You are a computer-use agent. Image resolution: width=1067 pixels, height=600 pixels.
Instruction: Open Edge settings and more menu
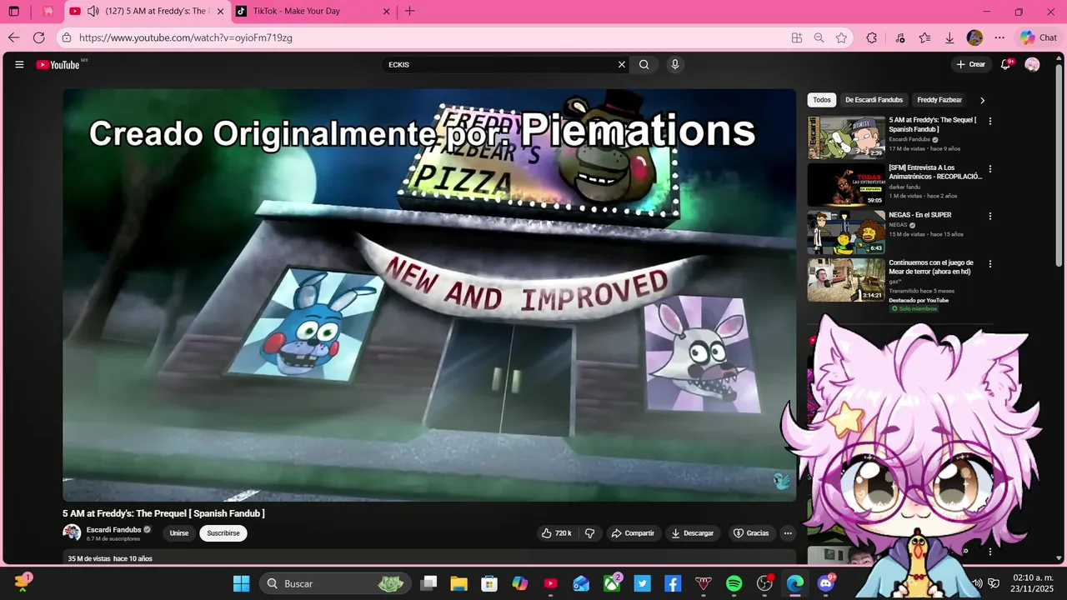[x=999, y=37]
